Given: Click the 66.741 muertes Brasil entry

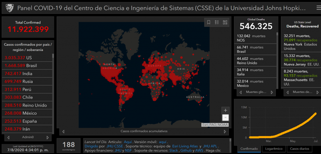Looking at the screenshot, I should click(x=255, y=49).
